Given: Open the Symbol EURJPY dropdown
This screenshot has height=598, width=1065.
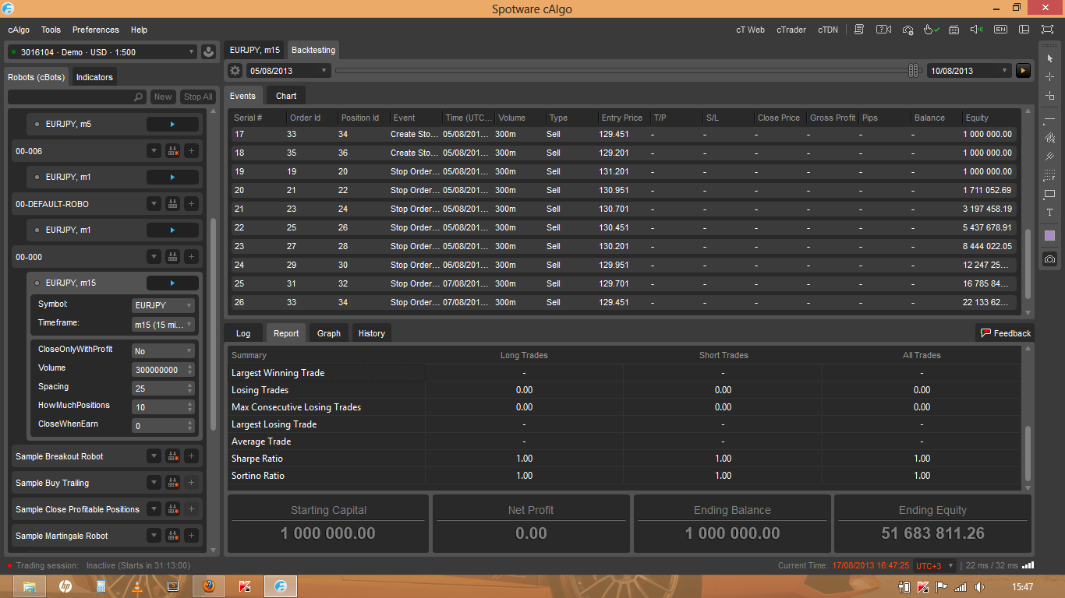Looking at the screenshot, I should 163,305.
